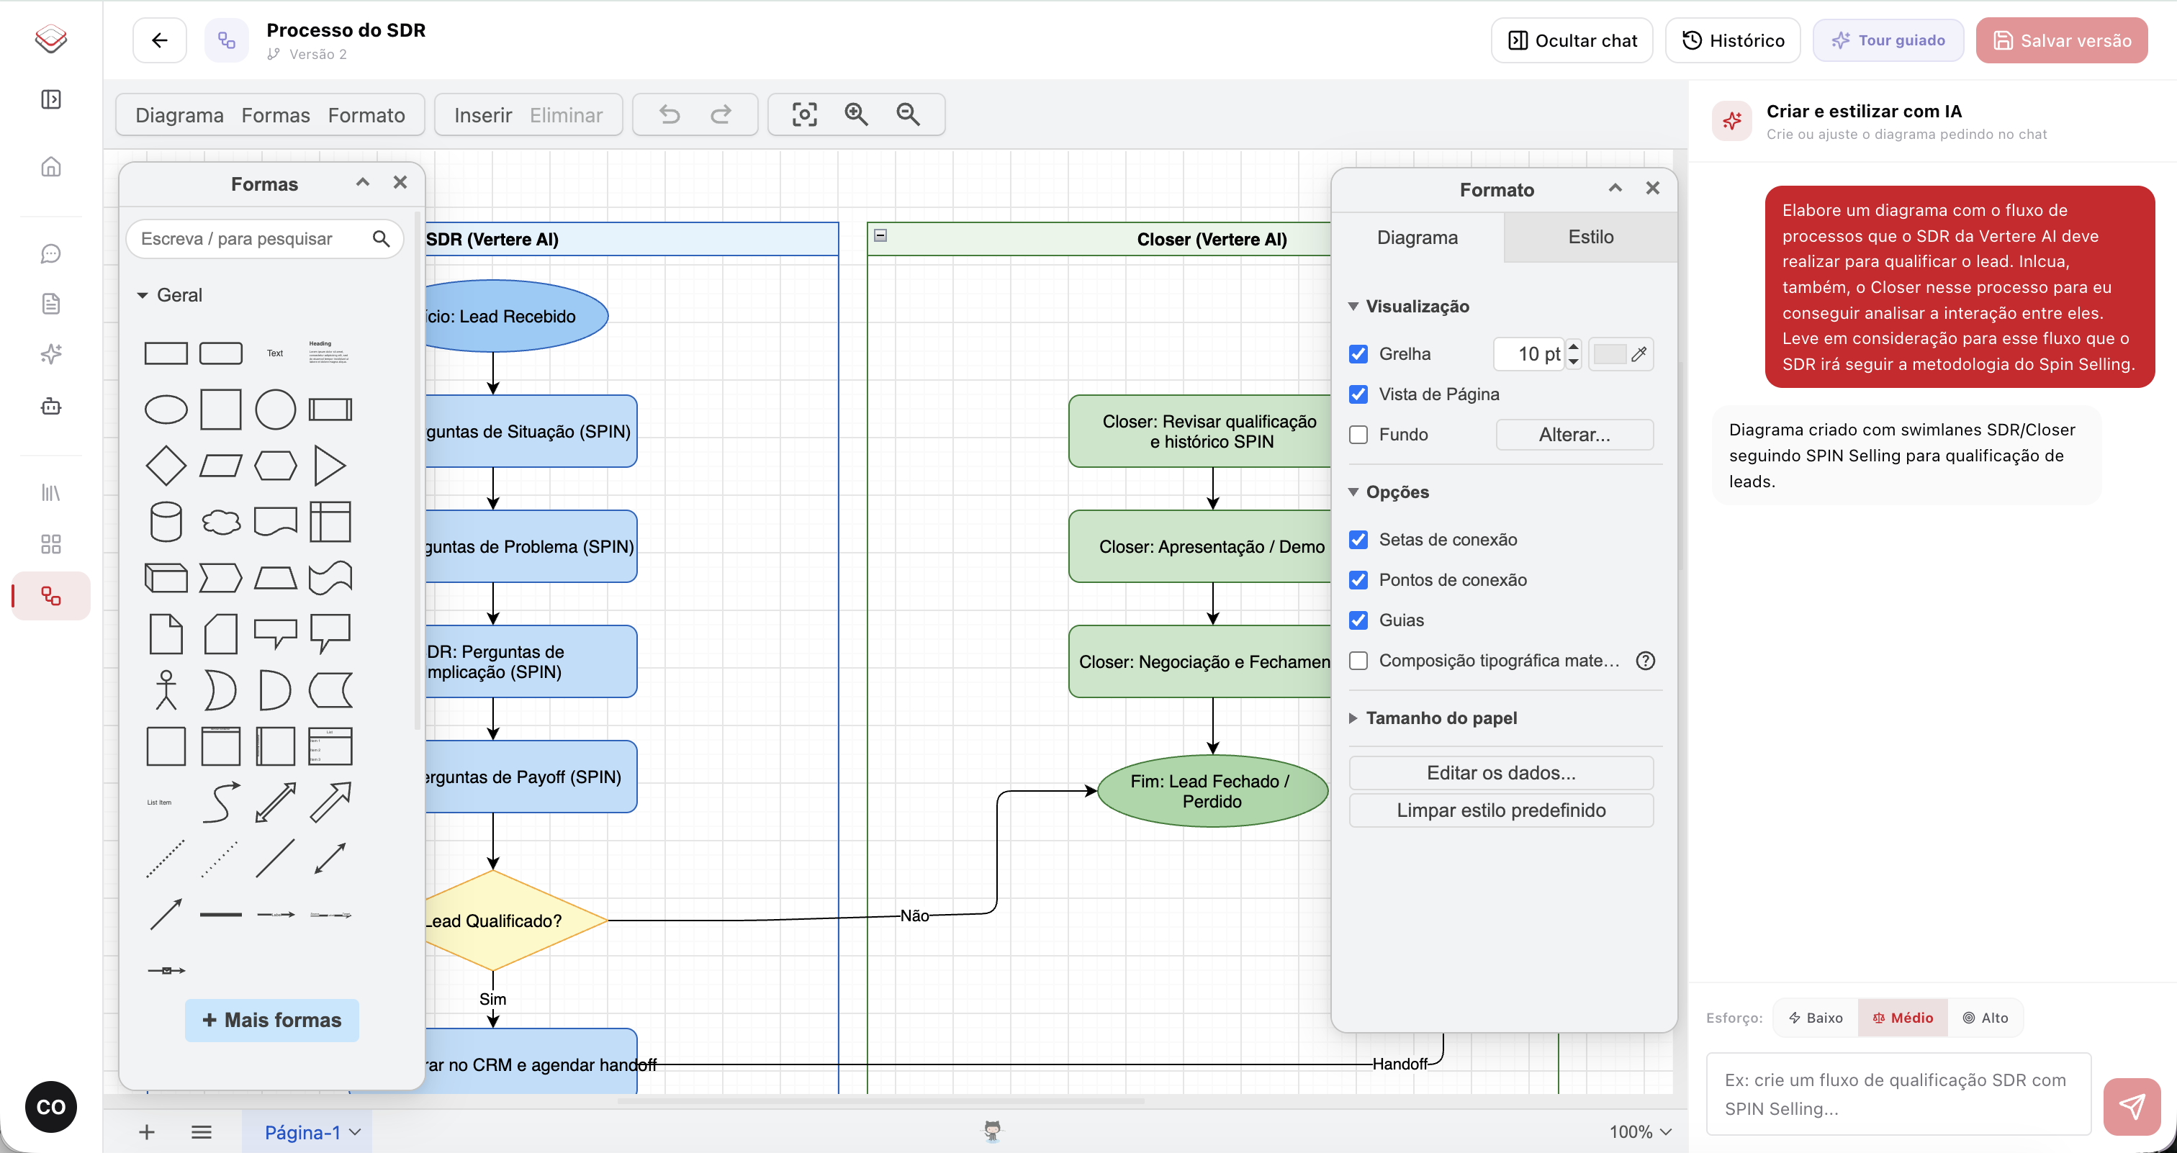The width and height of the screenshot is (2177, 1153).
Task: Select the diamond shape in Formas
Action: tap(166, 466)
